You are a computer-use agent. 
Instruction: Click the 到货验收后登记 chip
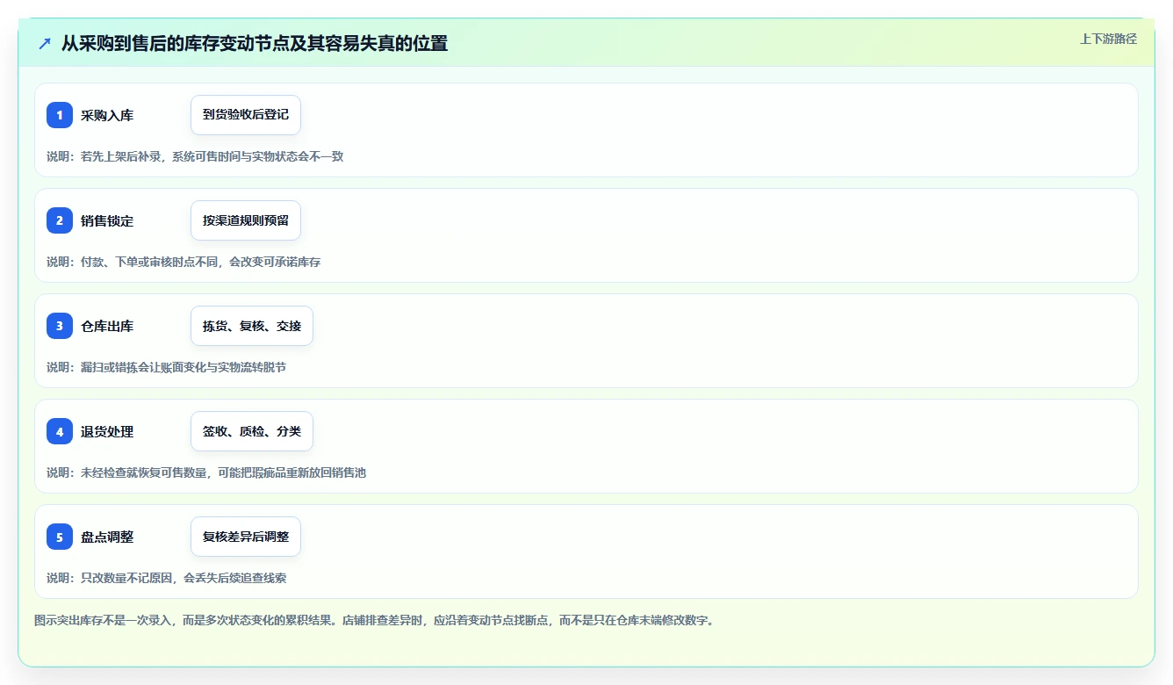(x=246, y=115)
